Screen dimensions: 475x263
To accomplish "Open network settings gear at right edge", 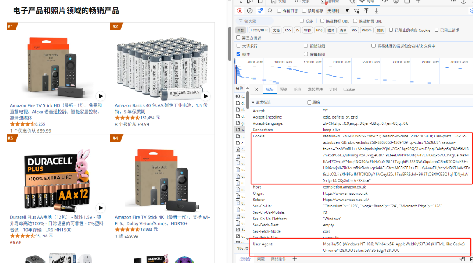I will click(473, 11).
